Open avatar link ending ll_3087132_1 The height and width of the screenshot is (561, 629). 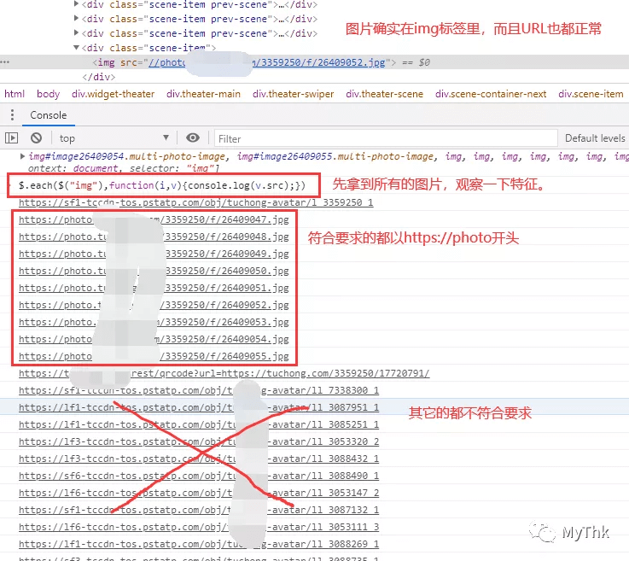click(x=199, y=510)
